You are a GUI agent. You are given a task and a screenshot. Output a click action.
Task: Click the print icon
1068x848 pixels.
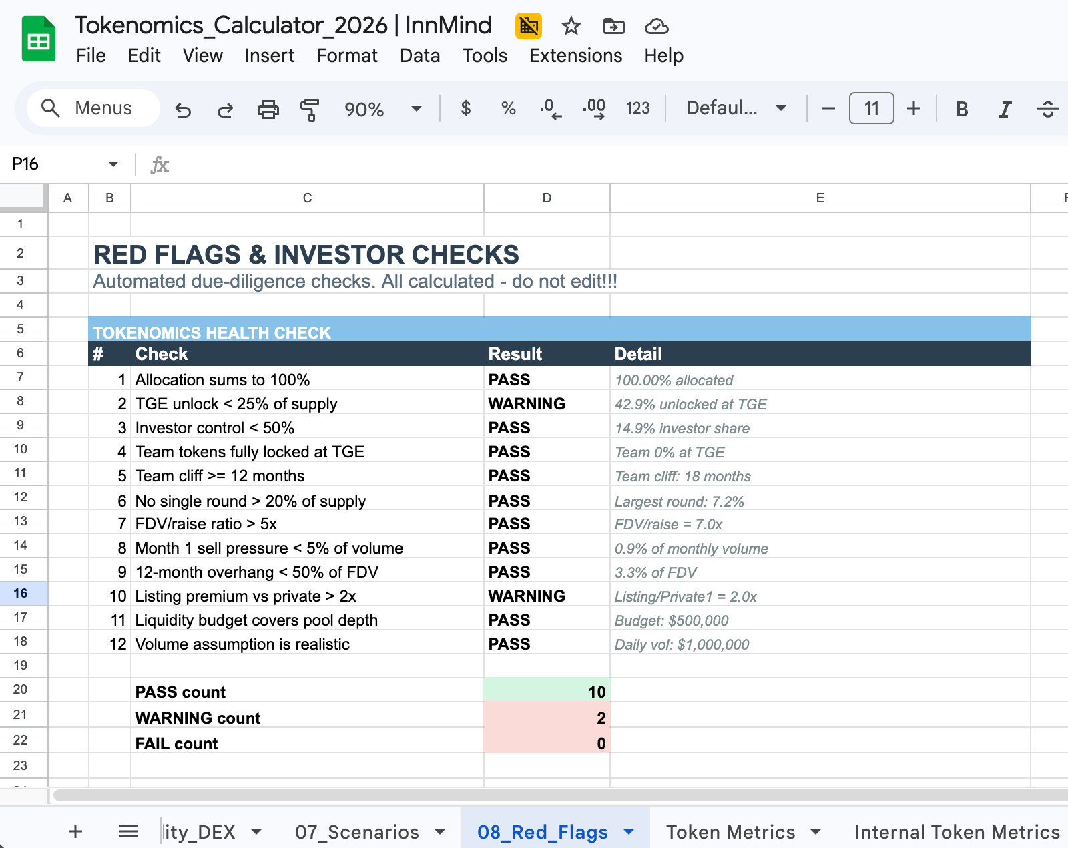click(268, 108)
